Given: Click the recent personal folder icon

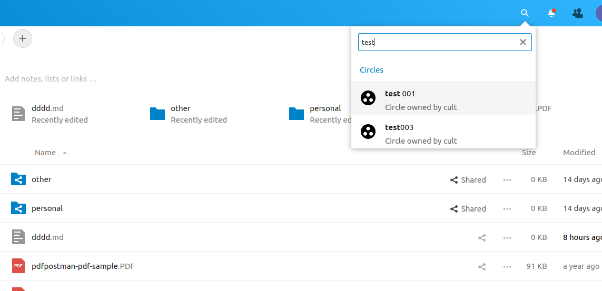Looking at the screenshot, I should (297, 114).
